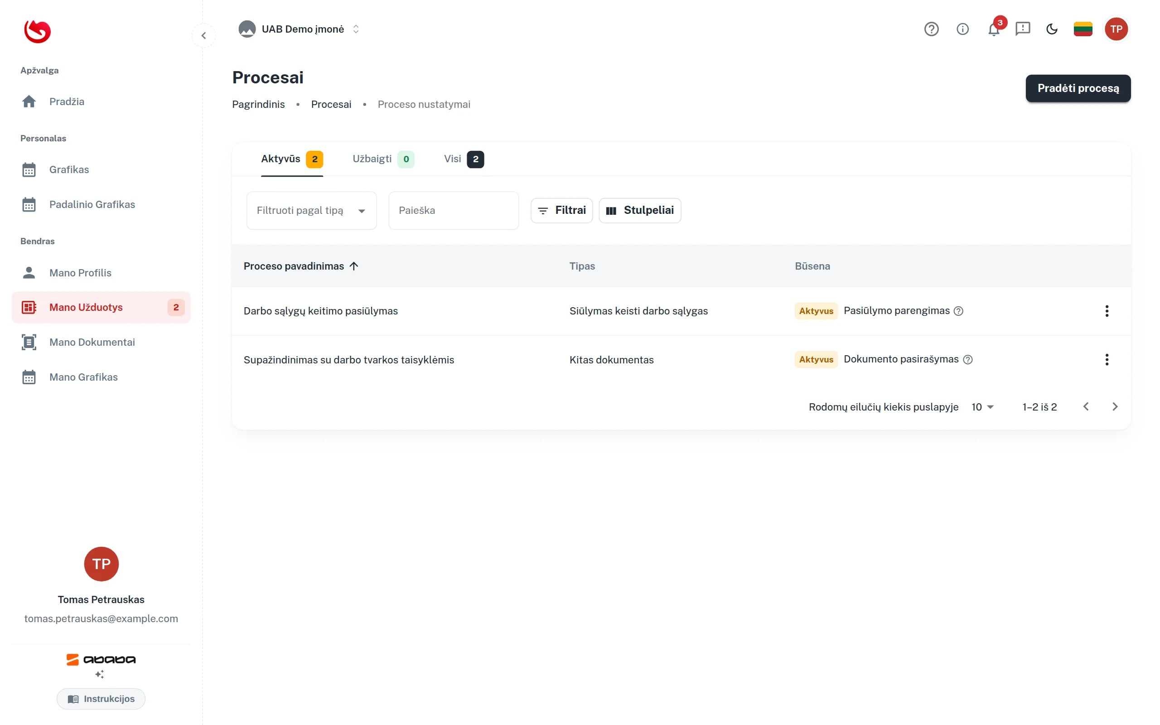Open row menu for Darbo sąlygų keitimo pasiūlymas
This screenshot has width=1160, height=725.
[x=1107, y=311]
